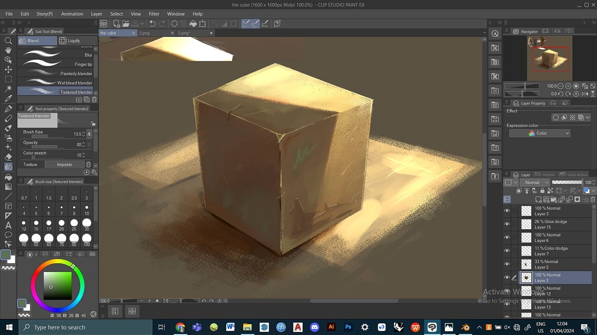
Task: Toggle Snap to Grid icon
Action: pyautogui.click(x=265, y=23)
